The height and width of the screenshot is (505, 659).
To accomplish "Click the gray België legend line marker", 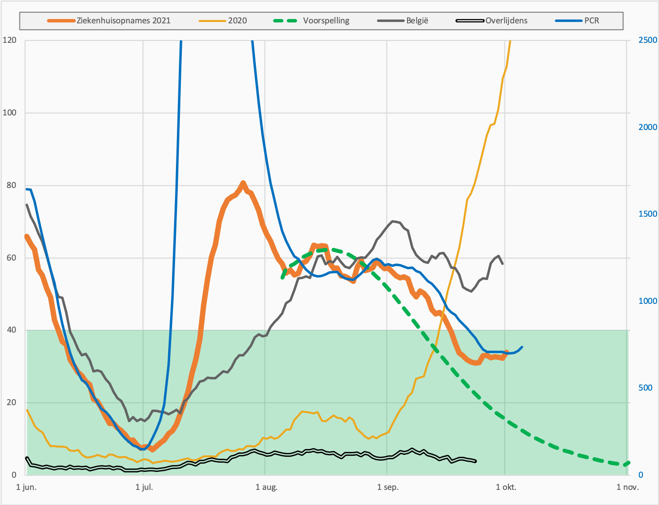I will tap(391, 21).
